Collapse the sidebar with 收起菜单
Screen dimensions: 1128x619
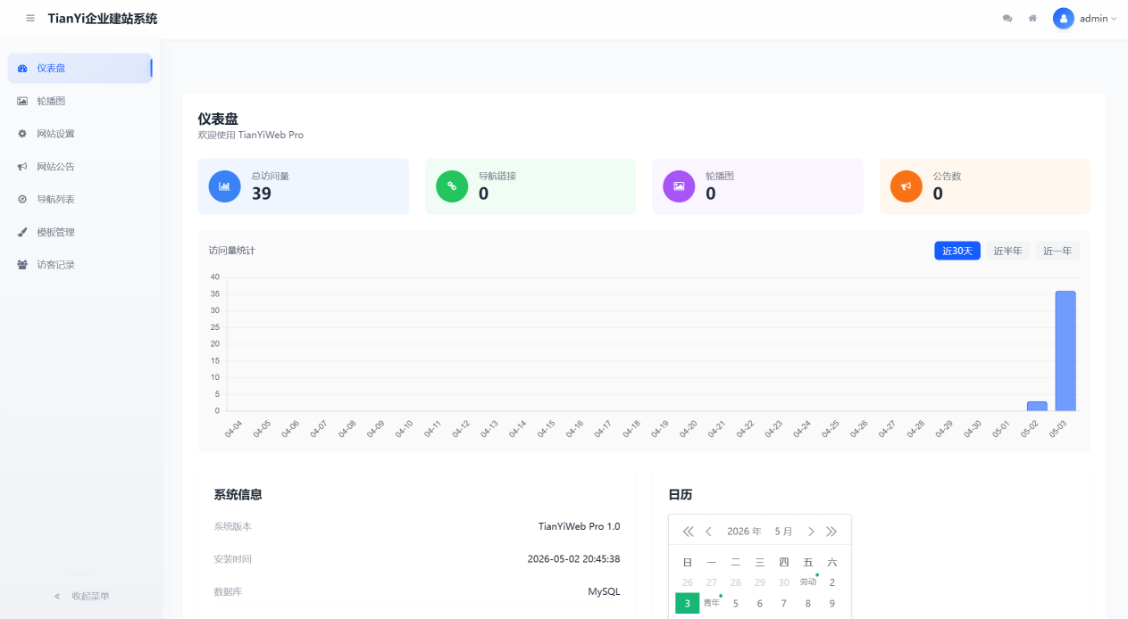click(x=81, y=596)
